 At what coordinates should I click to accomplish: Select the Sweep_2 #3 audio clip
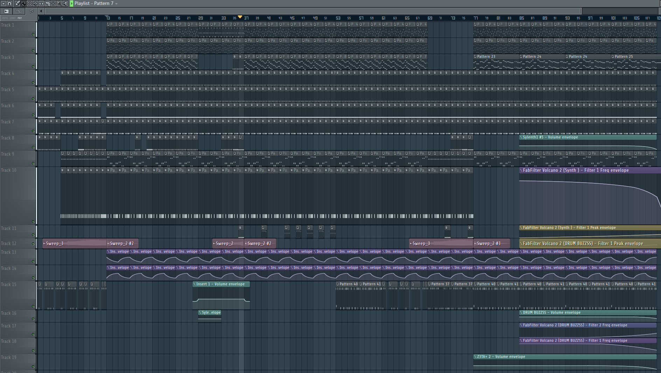492,243
